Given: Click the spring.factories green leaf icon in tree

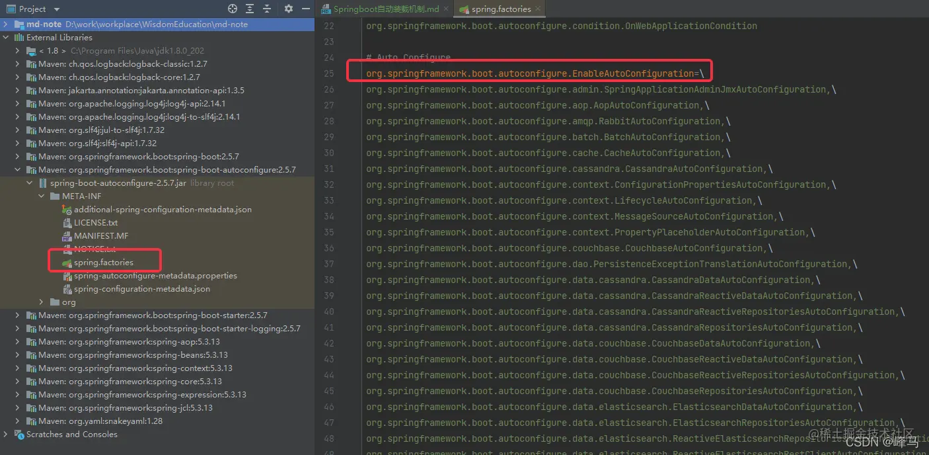Looking at the screenshot, I should click(67, 263).
